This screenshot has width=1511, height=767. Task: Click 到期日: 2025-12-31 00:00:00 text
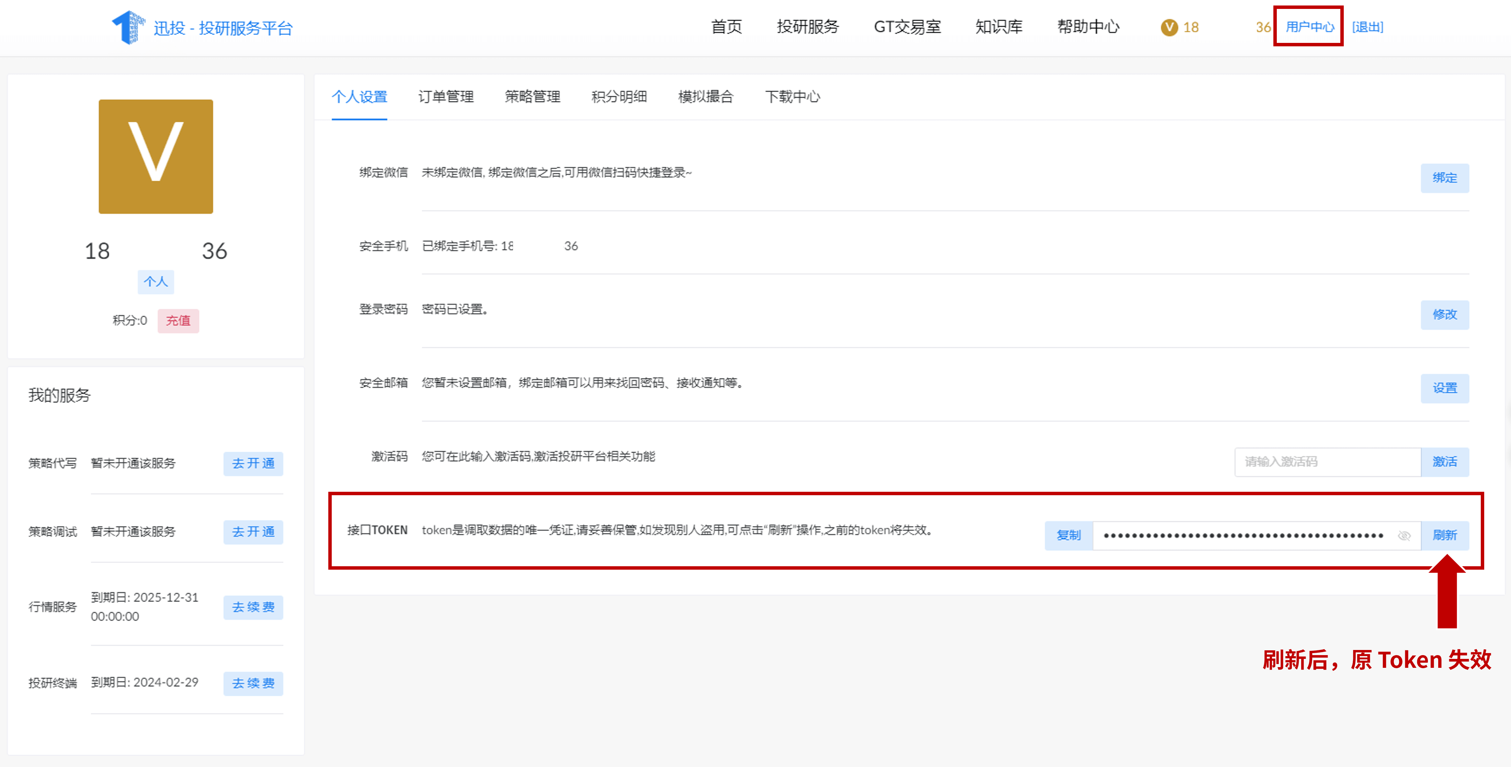pyautogui.click(x=144, y=607)
